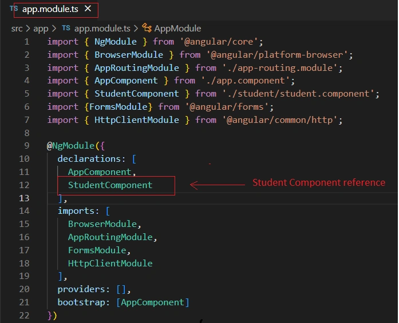This screenshot has width=399, height=323.
Task: Click FormsModule in imports array
Action: pyautogui.click(x=97, y=250)
